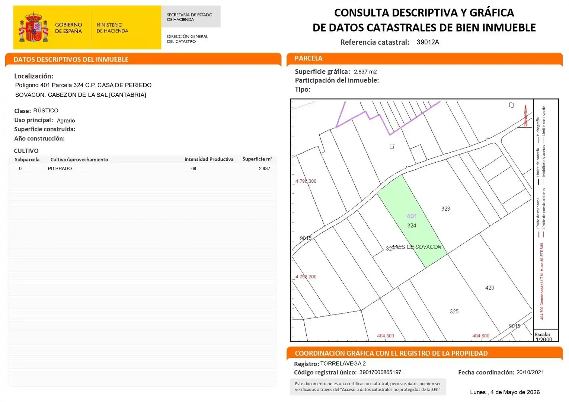Click the 404.600 coordinate label on map
This screenshot has width=569, height=402.
click(x=481, y=336)
